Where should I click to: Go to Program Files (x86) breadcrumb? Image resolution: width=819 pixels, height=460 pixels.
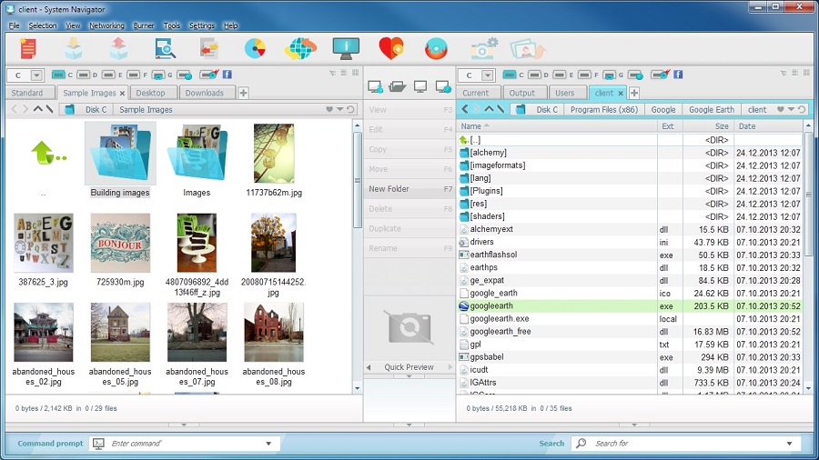pyautogui.click(x=603, y=109)
